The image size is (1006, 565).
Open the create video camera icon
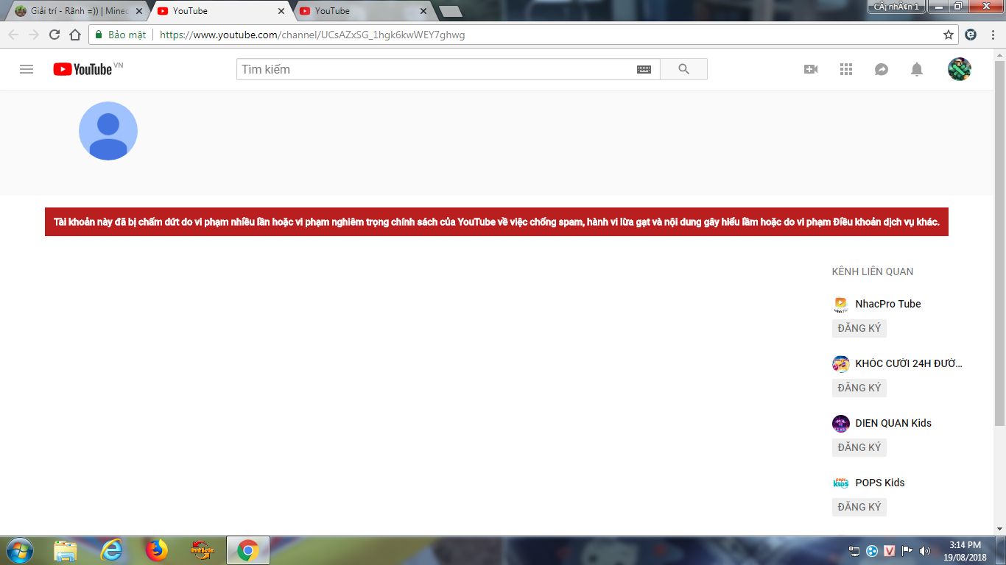pos(811,69)
